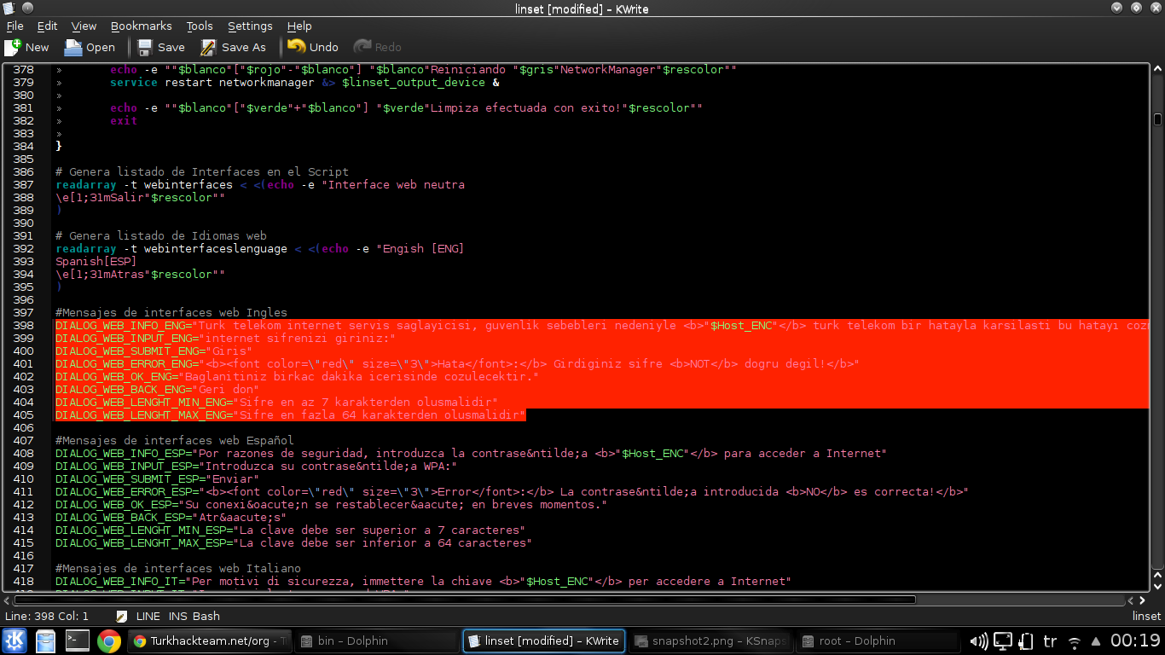1165x655 pixels.
Task: Click the #Mensajes de interfaces web Ingles comment
Action: (x=171, y=313)
